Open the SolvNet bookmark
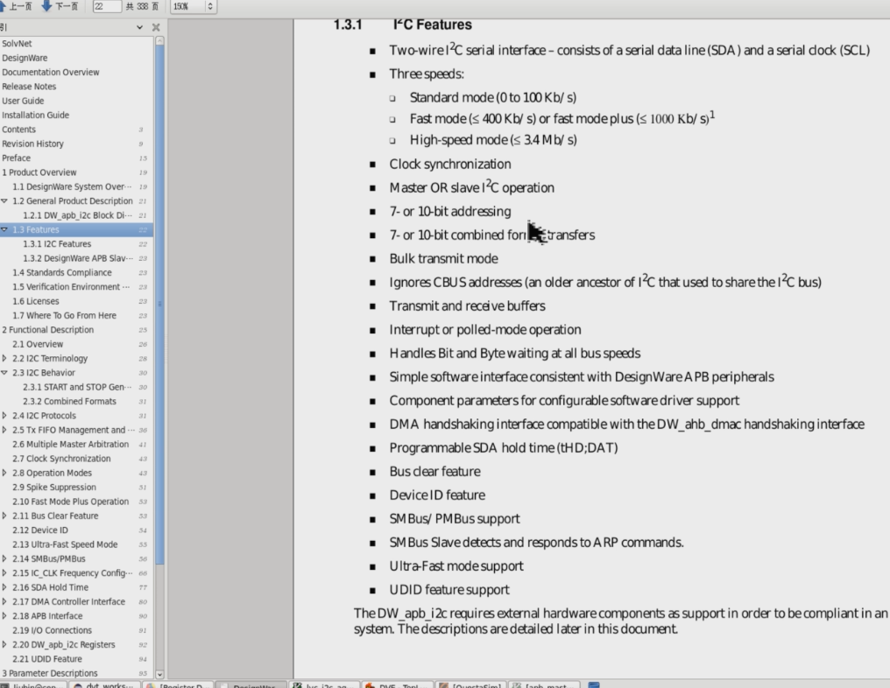 tap(17, 44)
